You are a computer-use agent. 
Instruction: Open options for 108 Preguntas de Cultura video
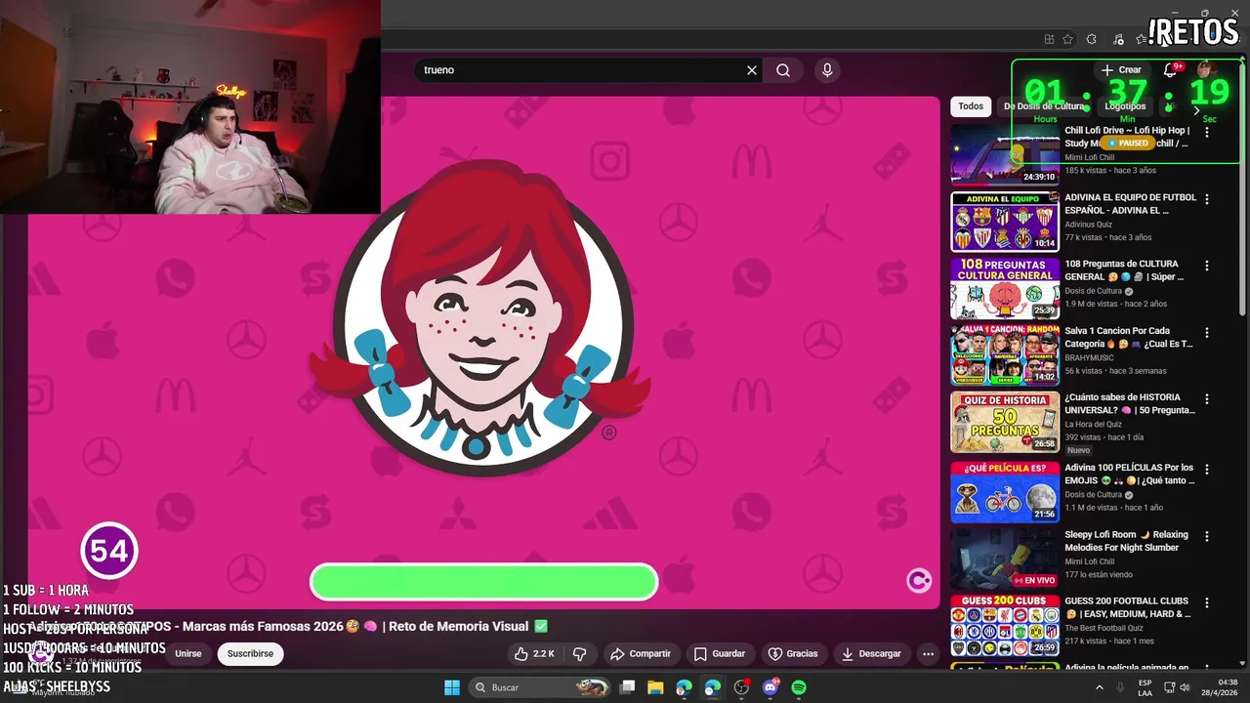click(x=1207, y=266)
